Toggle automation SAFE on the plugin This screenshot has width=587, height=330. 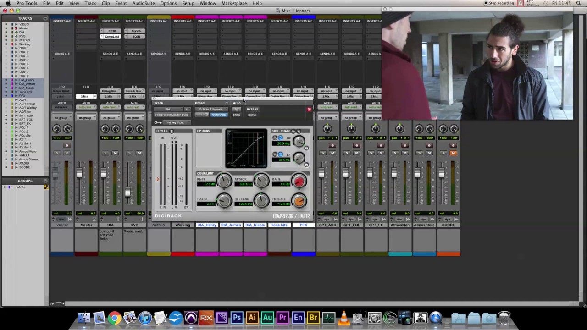click(x=237, y=115)
